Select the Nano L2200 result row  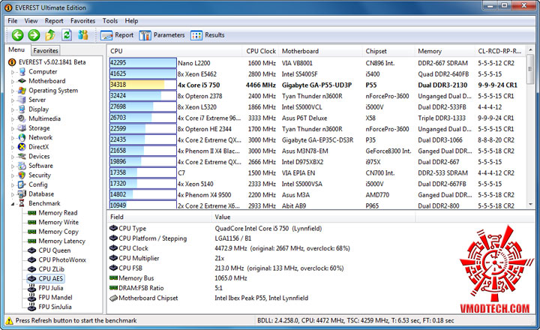[x=316, y=63]
